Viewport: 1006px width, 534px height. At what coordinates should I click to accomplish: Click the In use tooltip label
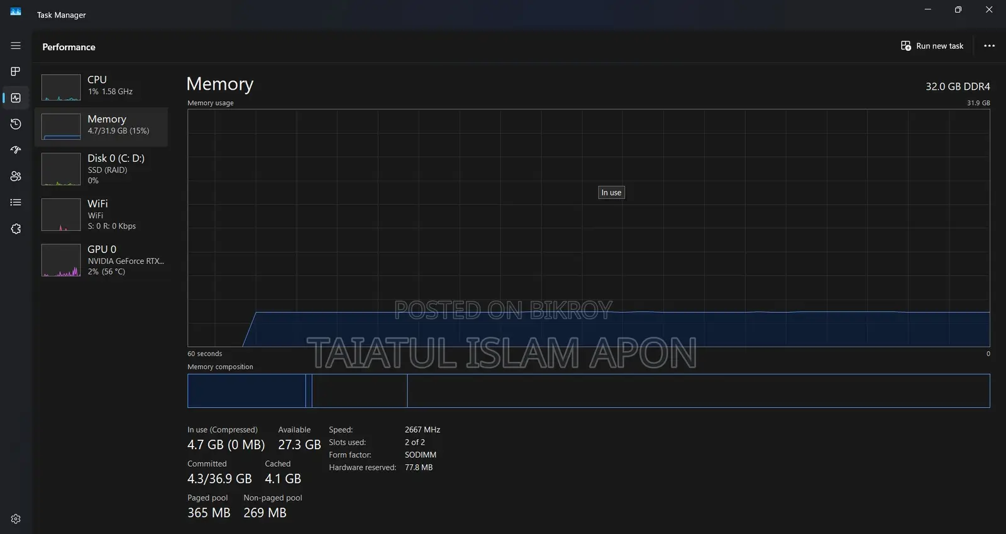611,193
